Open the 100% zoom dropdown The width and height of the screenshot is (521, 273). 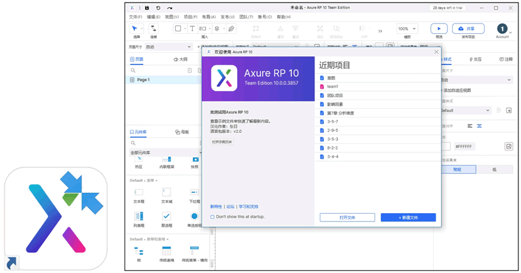pyautogui.click(x=406, y=29)
